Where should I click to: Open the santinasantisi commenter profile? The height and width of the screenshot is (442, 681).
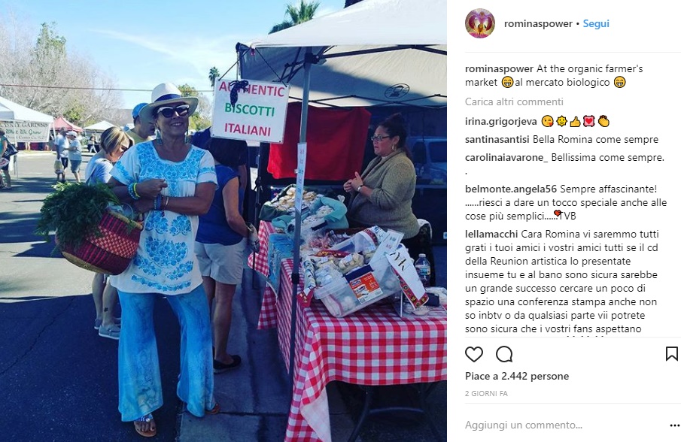[497, 140]
